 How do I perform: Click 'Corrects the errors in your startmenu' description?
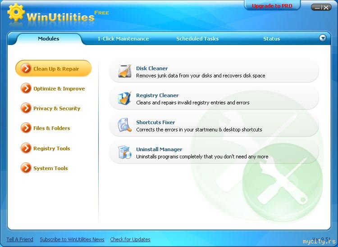click(x=199, y=130)
